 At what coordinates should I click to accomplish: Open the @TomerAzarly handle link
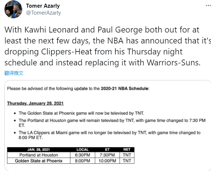tap(44, 13)
